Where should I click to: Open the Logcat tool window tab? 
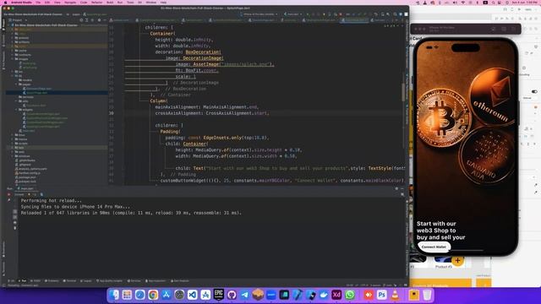[86, 281]
